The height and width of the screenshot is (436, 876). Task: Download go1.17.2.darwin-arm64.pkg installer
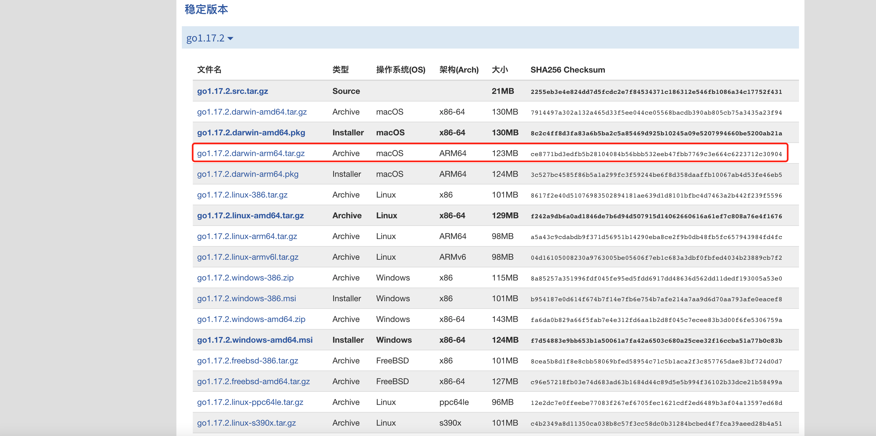(x=248, y=174)
